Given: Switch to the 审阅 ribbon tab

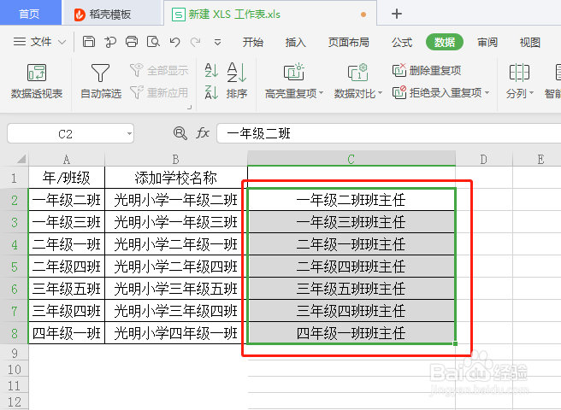Looking at the screenshot, I should click(x=487, y=42).
